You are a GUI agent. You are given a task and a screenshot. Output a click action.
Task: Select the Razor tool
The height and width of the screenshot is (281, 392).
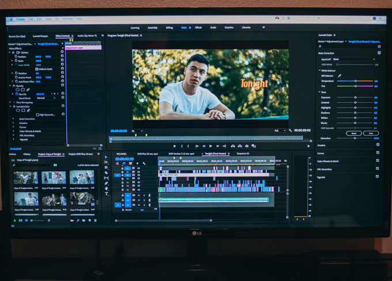coord(106,173)
